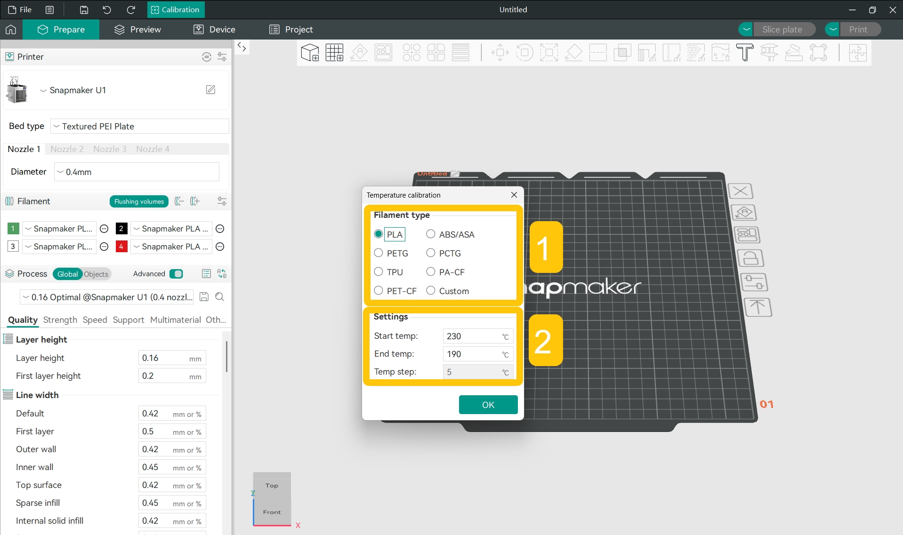Open the Support settings tab
Image resolution: width=903 pixels, height=535 pixels.
129,320
